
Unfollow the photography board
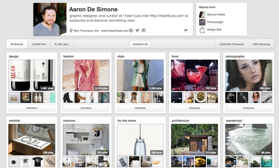[x=249, y=108]
